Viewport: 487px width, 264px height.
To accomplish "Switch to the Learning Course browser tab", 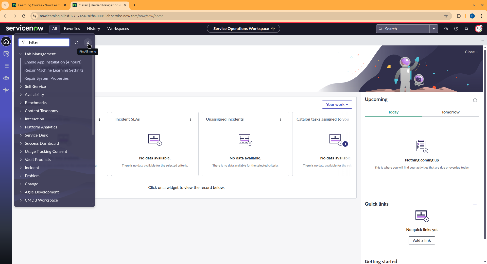I will click(39, 5).
